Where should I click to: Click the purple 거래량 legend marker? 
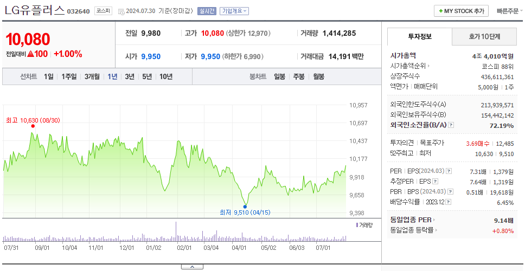pyautogui.click(x=357, y=225)
